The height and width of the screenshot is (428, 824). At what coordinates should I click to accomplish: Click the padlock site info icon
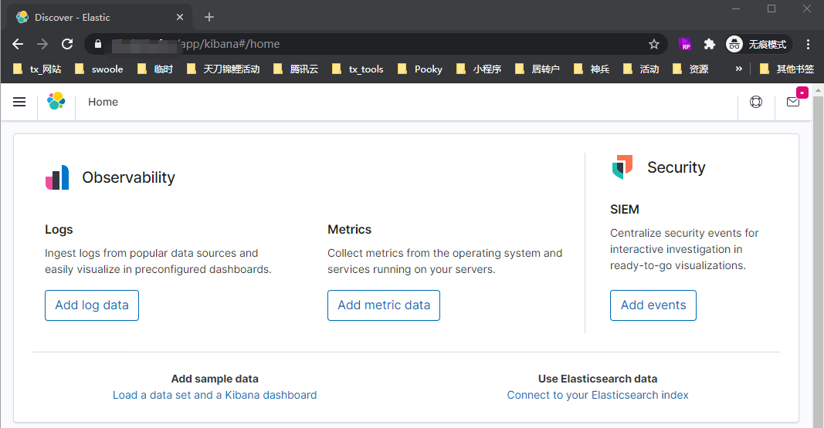pos(98,44)
